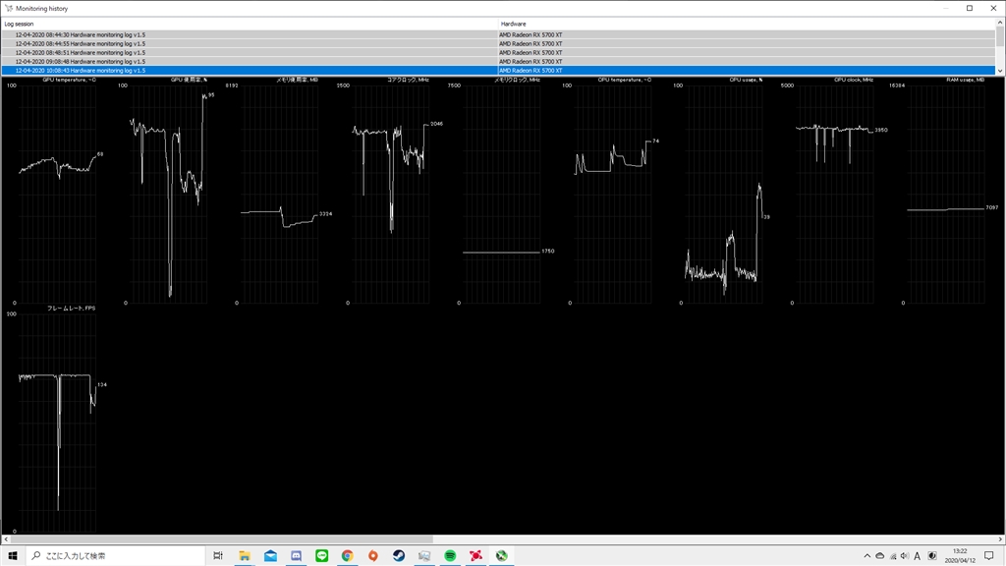Click the core clock graph showing 2046

(391, 193)
